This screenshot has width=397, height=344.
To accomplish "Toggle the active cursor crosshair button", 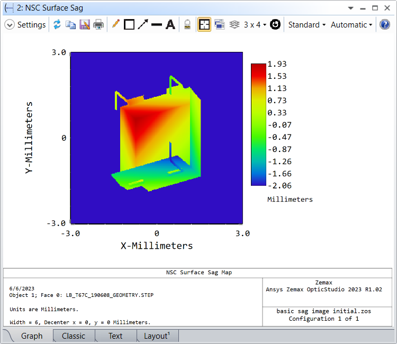I will [204, 25].
